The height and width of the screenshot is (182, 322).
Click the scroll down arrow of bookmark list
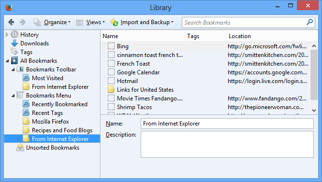(314, 111)
